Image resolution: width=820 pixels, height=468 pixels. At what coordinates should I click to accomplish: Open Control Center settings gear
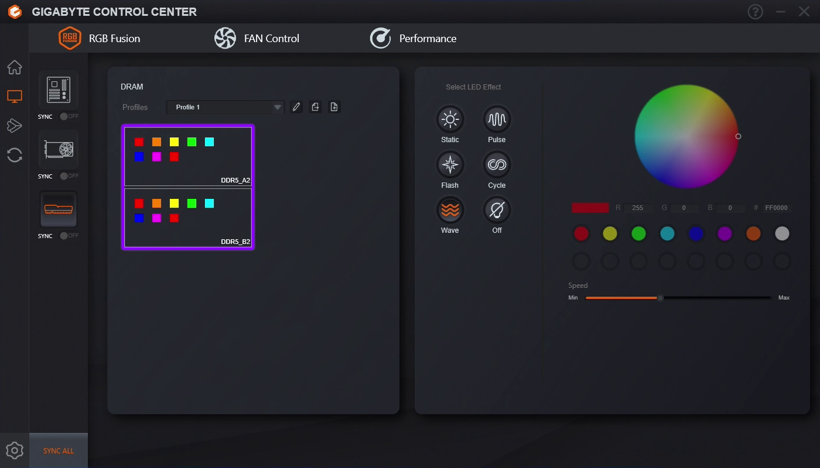click(x=14, y=450)
